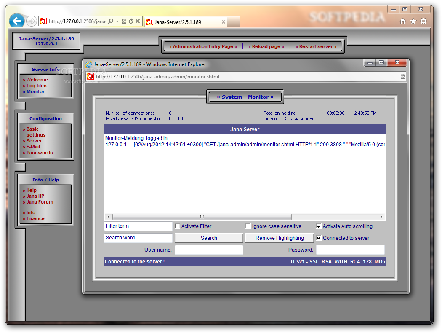
Task: Open Administration Entry Page link
Action: click(x=203, y=46)
